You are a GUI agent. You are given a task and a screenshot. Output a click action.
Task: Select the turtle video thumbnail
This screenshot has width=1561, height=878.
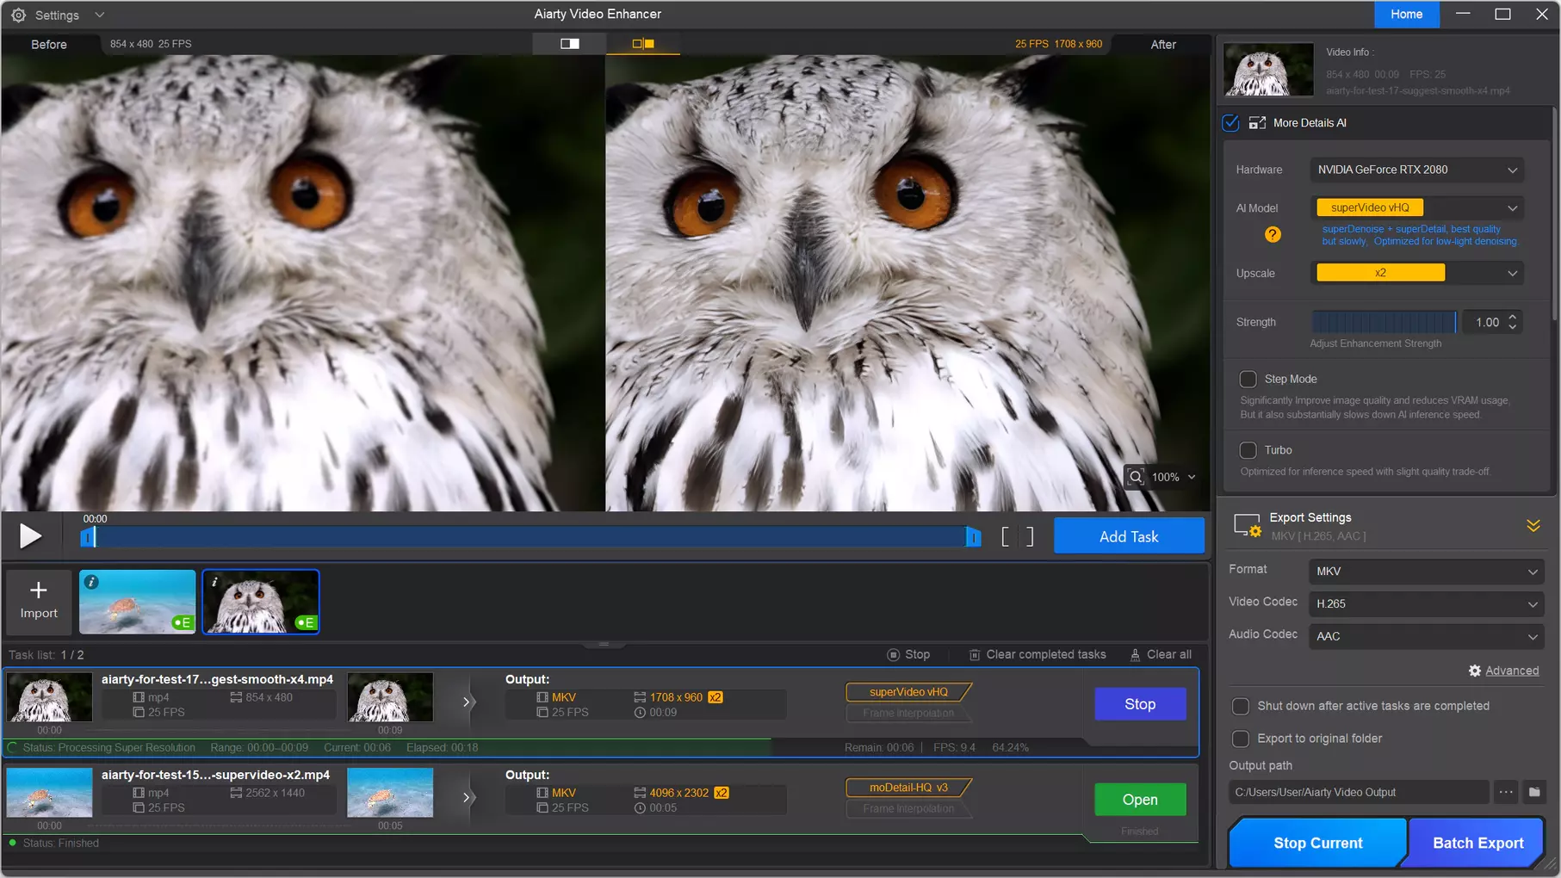pyautogui.click(x=138, y=602)
